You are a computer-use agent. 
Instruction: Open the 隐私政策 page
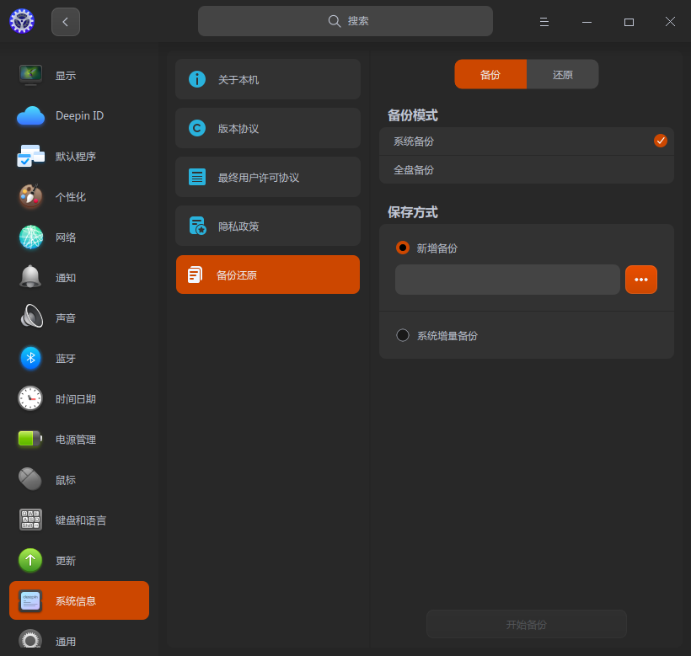(267, 226)
